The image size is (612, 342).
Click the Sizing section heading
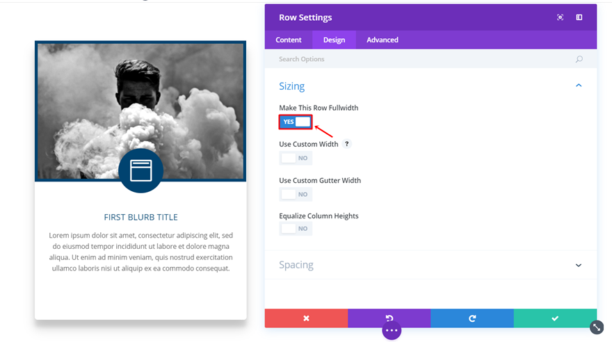(x=291, y=86)
